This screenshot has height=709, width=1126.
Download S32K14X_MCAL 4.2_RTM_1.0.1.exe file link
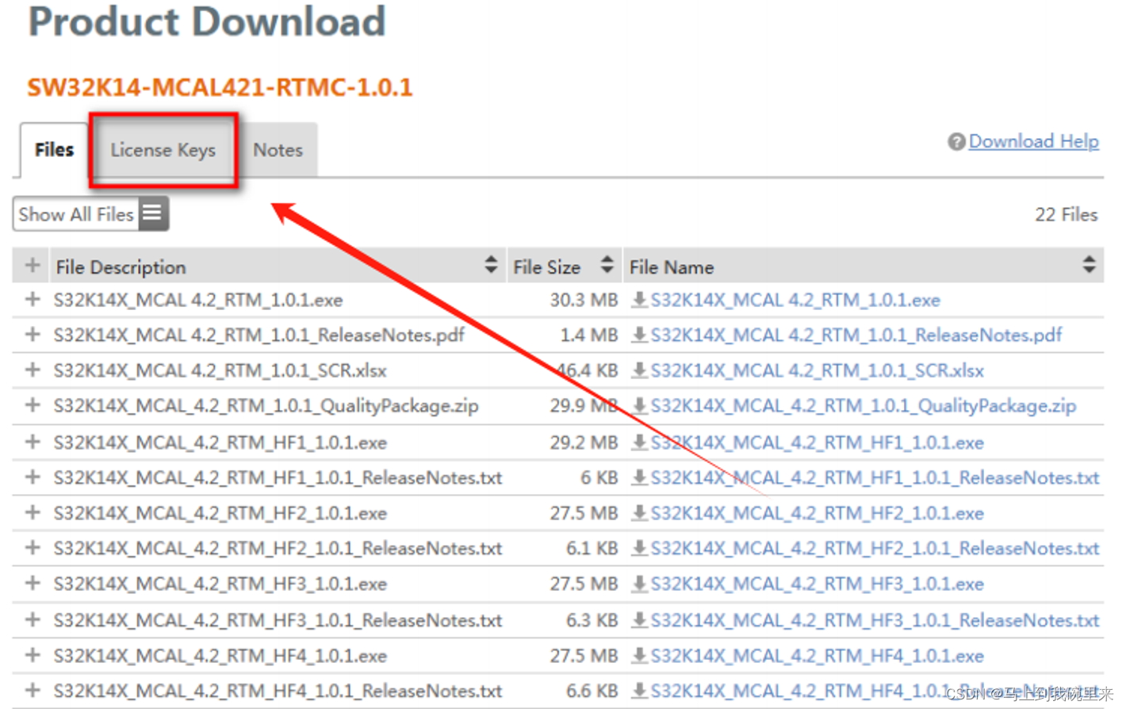(x=795, y=300)
